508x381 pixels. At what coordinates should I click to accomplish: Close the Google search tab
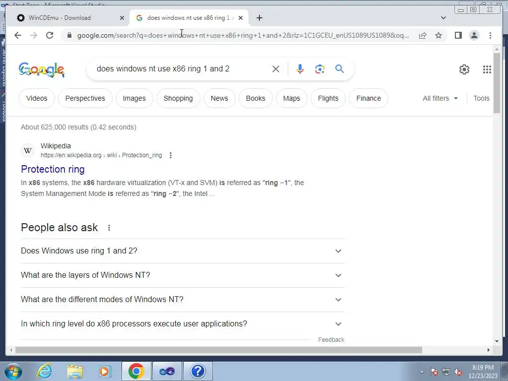(241, 18)
